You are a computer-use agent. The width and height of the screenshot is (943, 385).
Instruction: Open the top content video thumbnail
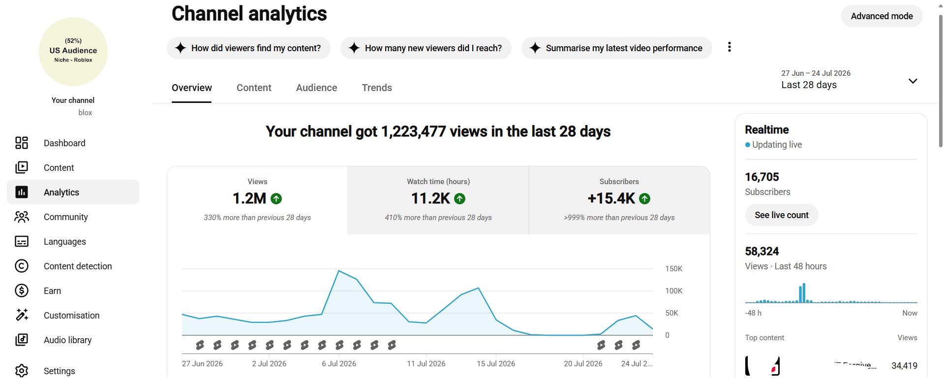point(762,366)
